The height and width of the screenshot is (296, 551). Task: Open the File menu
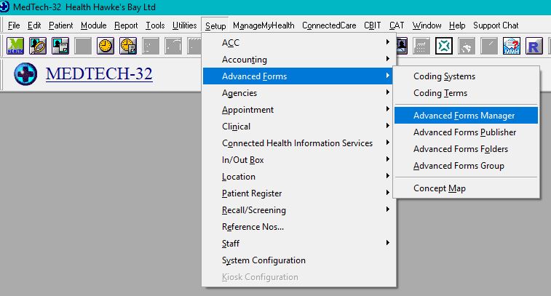(14, 25)
